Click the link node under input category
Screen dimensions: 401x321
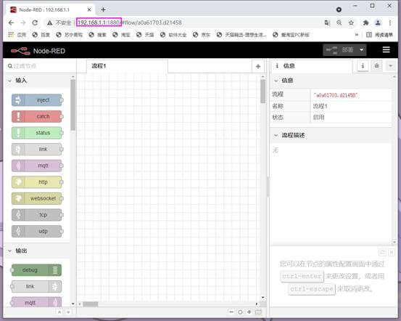[37, 150]
